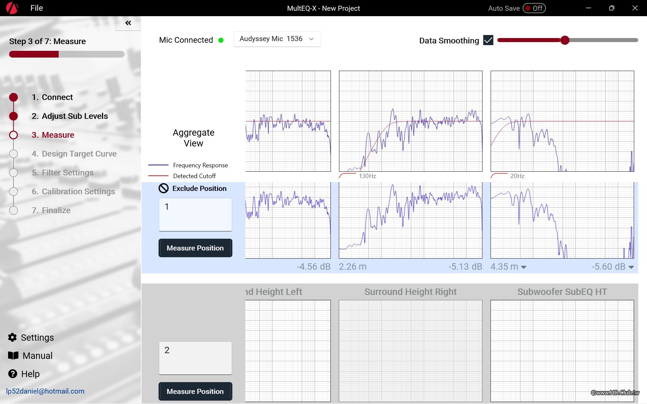This screenshot has width=647, height=404.
Task: Click the Audyssey logo icon in title bar
Action: 12,8
